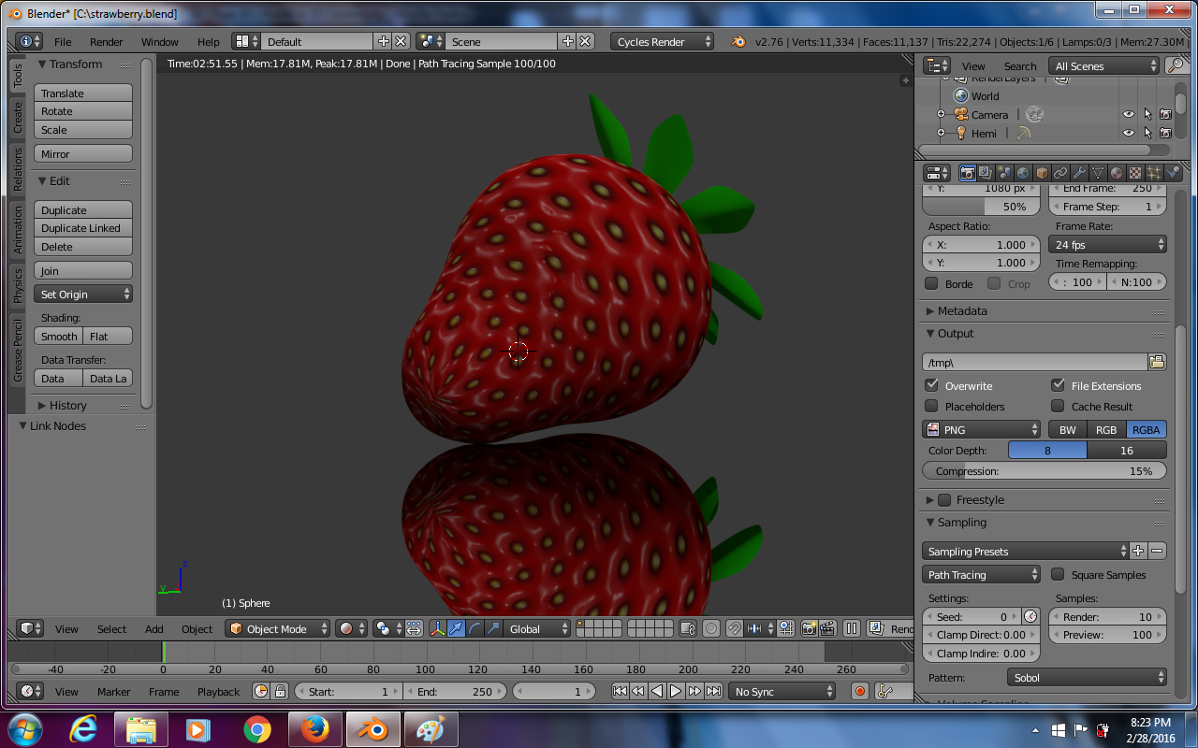
Task: Click the Camera data icon in outliner
Action: click(x=1034, y=114)
